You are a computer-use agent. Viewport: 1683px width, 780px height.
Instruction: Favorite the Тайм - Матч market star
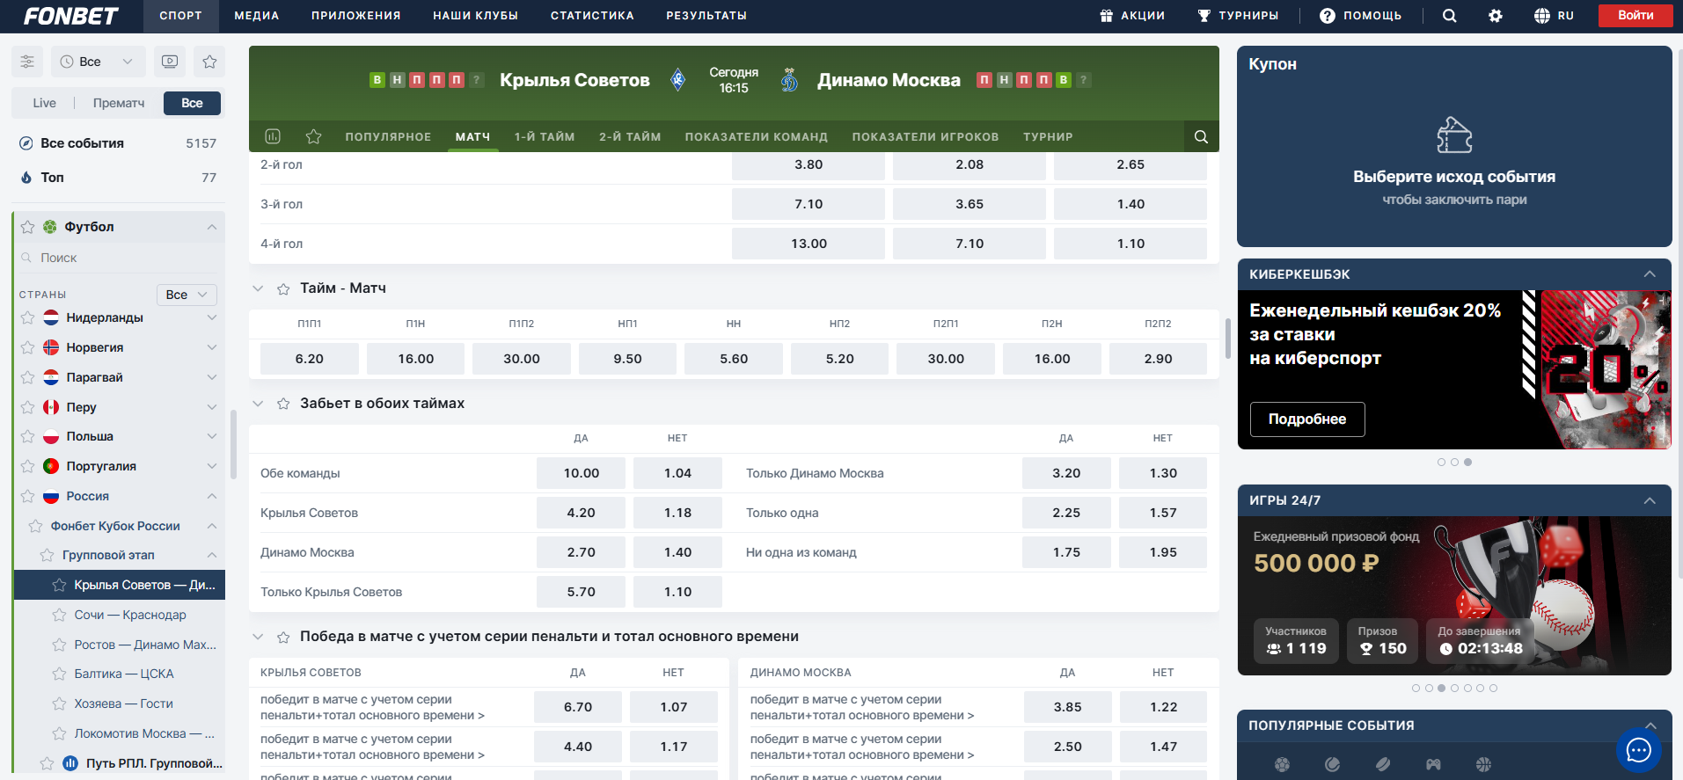283,288
